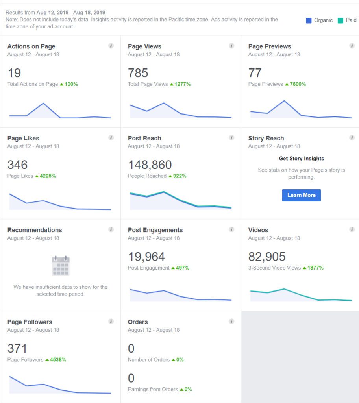
Task: Open the Page Views info tooltip icon
Action: (x=231, y=46)
